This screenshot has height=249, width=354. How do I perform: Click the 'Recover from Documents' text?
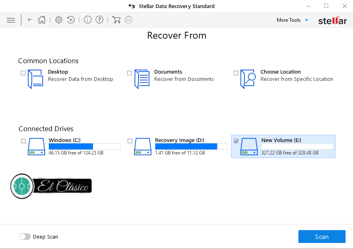click(184, 79)
